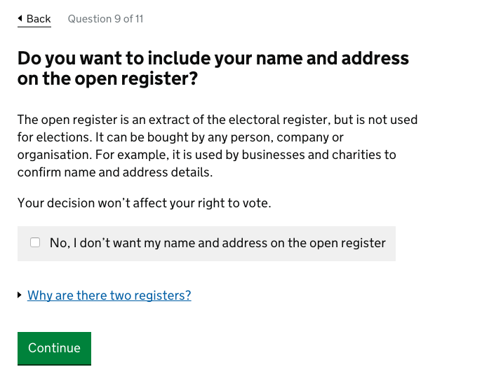Click the open register explanation paragraph
The height and width of the screenshot is (381, 482).
pos(217,146)
